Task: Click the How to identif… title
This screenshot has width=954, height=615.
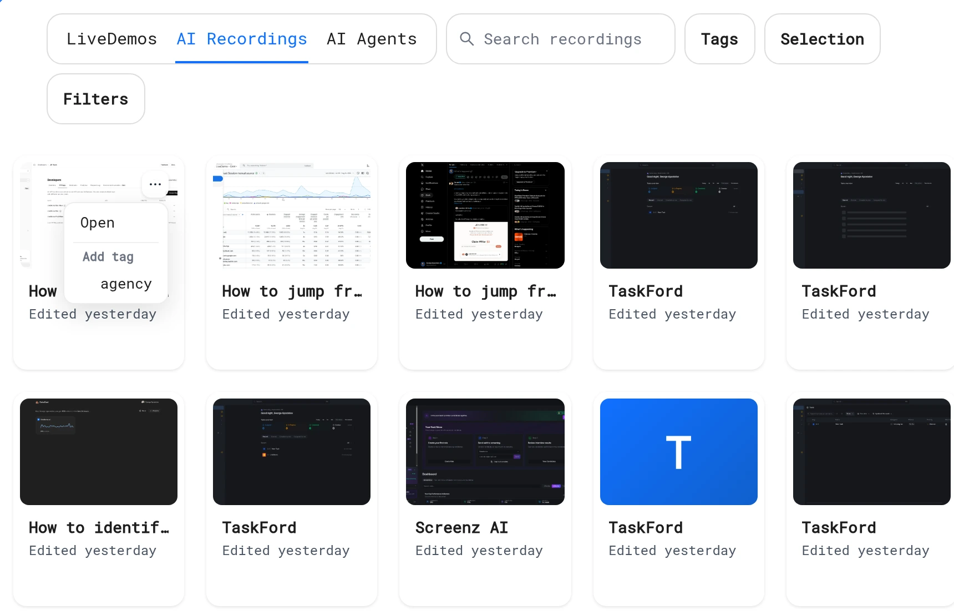Action: [99, 527]
